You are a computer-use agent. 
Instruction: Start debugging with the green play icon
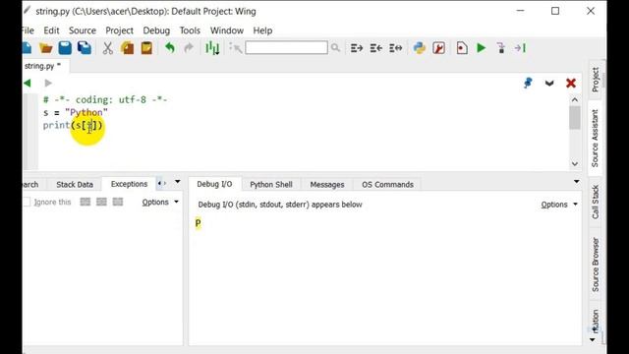point(481,48)
